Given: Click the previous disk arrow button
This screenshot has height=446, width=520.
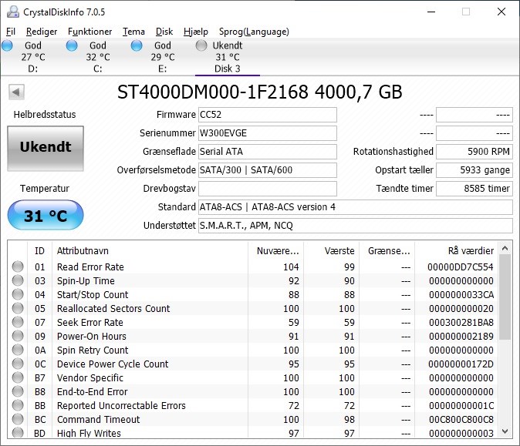Looking at the screenshot, I should tap(16, 92).
